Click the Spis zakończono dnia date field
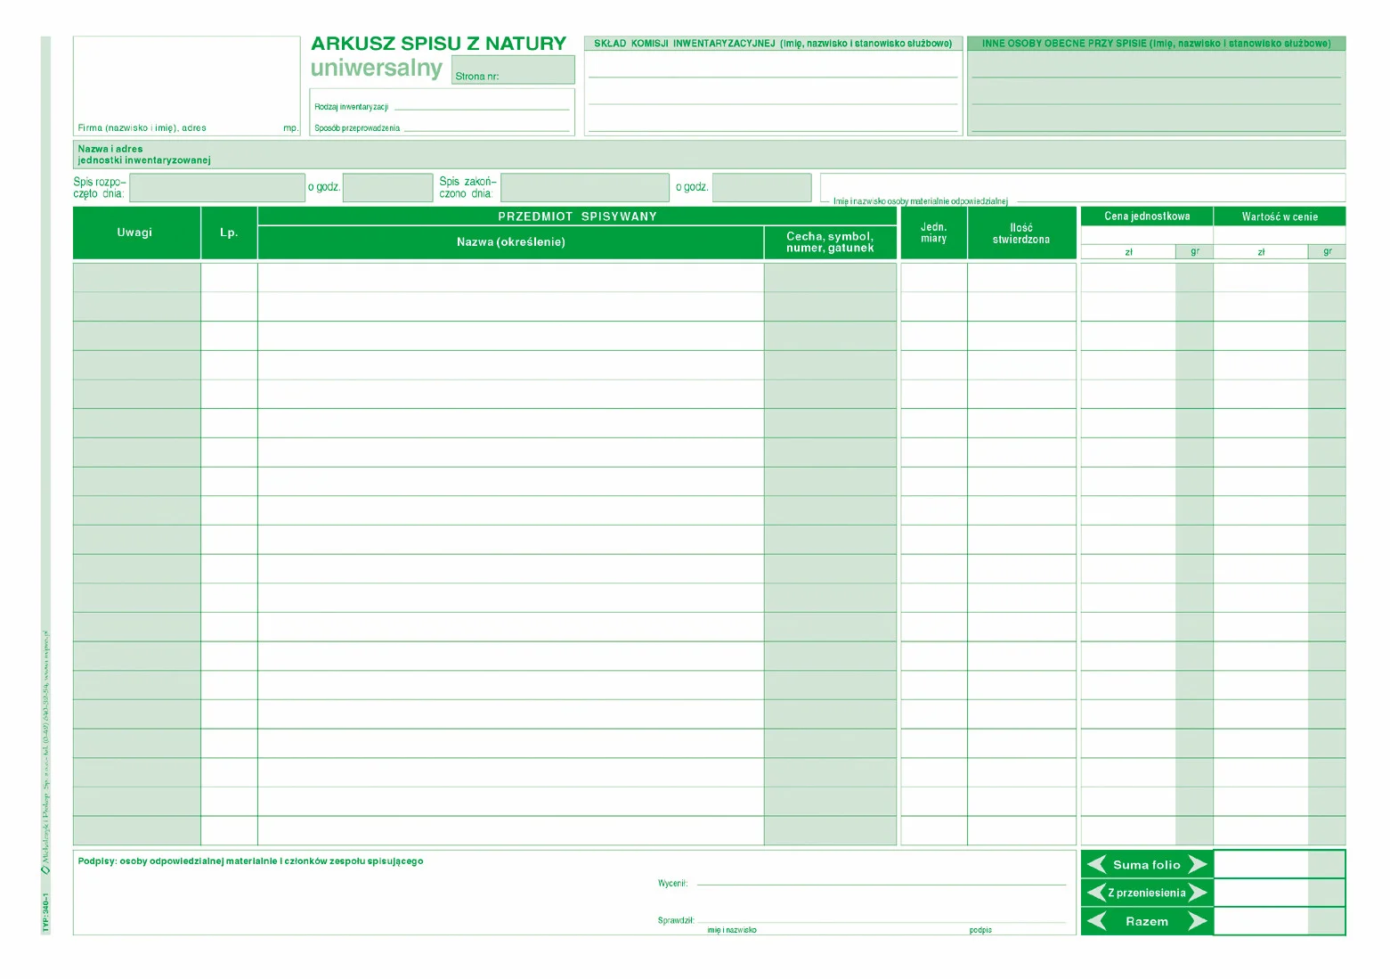The width and height of the screenshot is (1390, 979). (584, 188)
